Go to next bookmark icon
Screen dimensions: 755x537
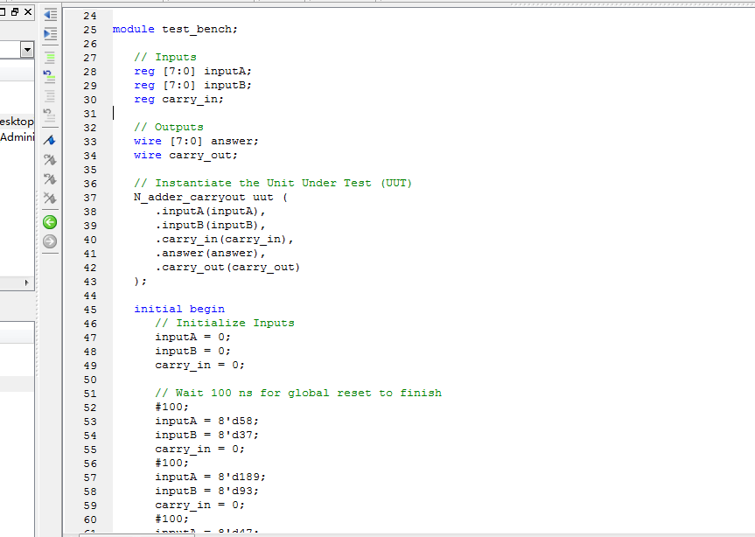click(x=50, y=159)
